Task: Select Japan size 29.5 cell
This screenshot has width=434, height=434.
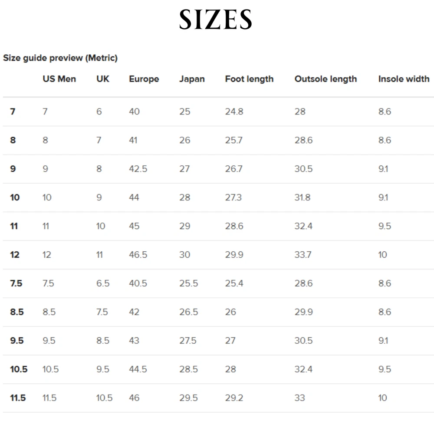Action: coord(189,398)
